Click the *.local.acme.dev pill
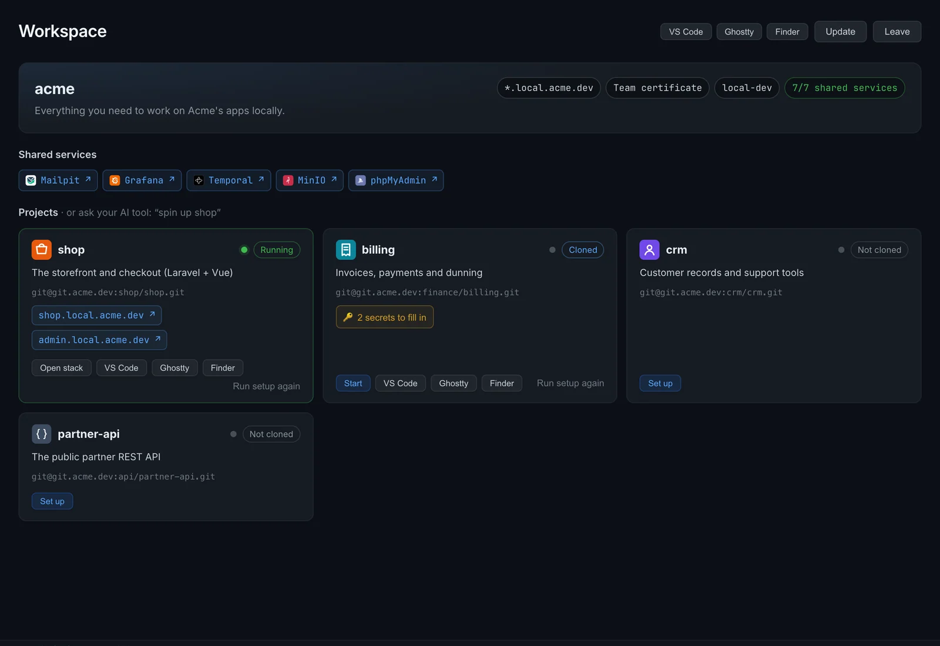This screenshot has height=646, width=940. (x=549, y=88)
